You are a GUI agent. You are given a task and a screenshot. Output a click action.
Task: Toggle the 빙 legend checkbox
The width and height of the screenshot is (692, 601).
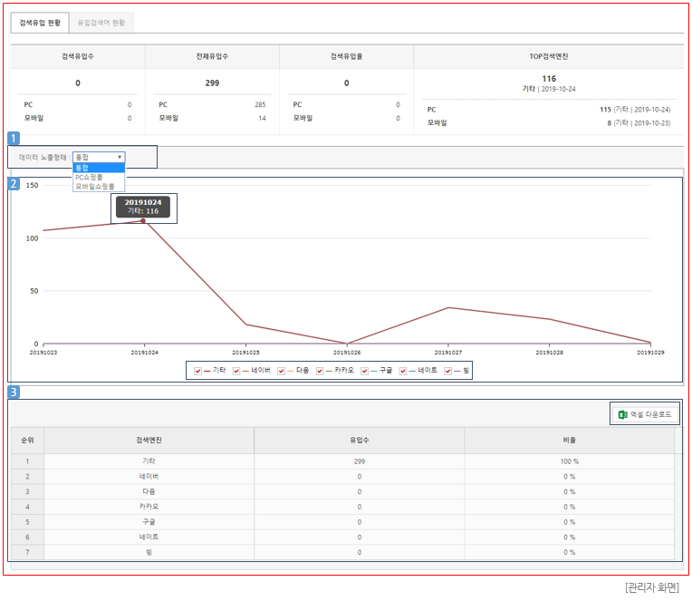pos(448,371)
